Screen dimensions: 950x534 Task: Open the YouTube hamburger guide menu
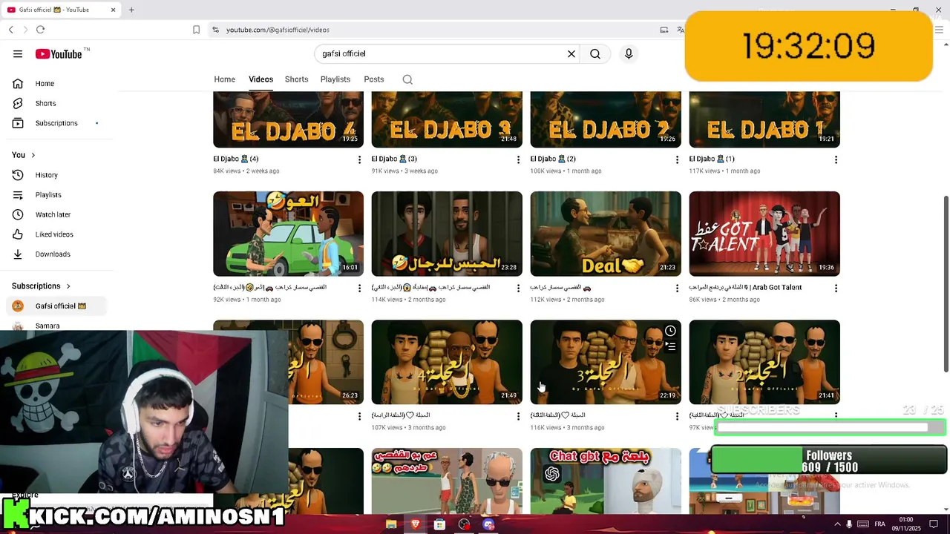tap(18, 53)
